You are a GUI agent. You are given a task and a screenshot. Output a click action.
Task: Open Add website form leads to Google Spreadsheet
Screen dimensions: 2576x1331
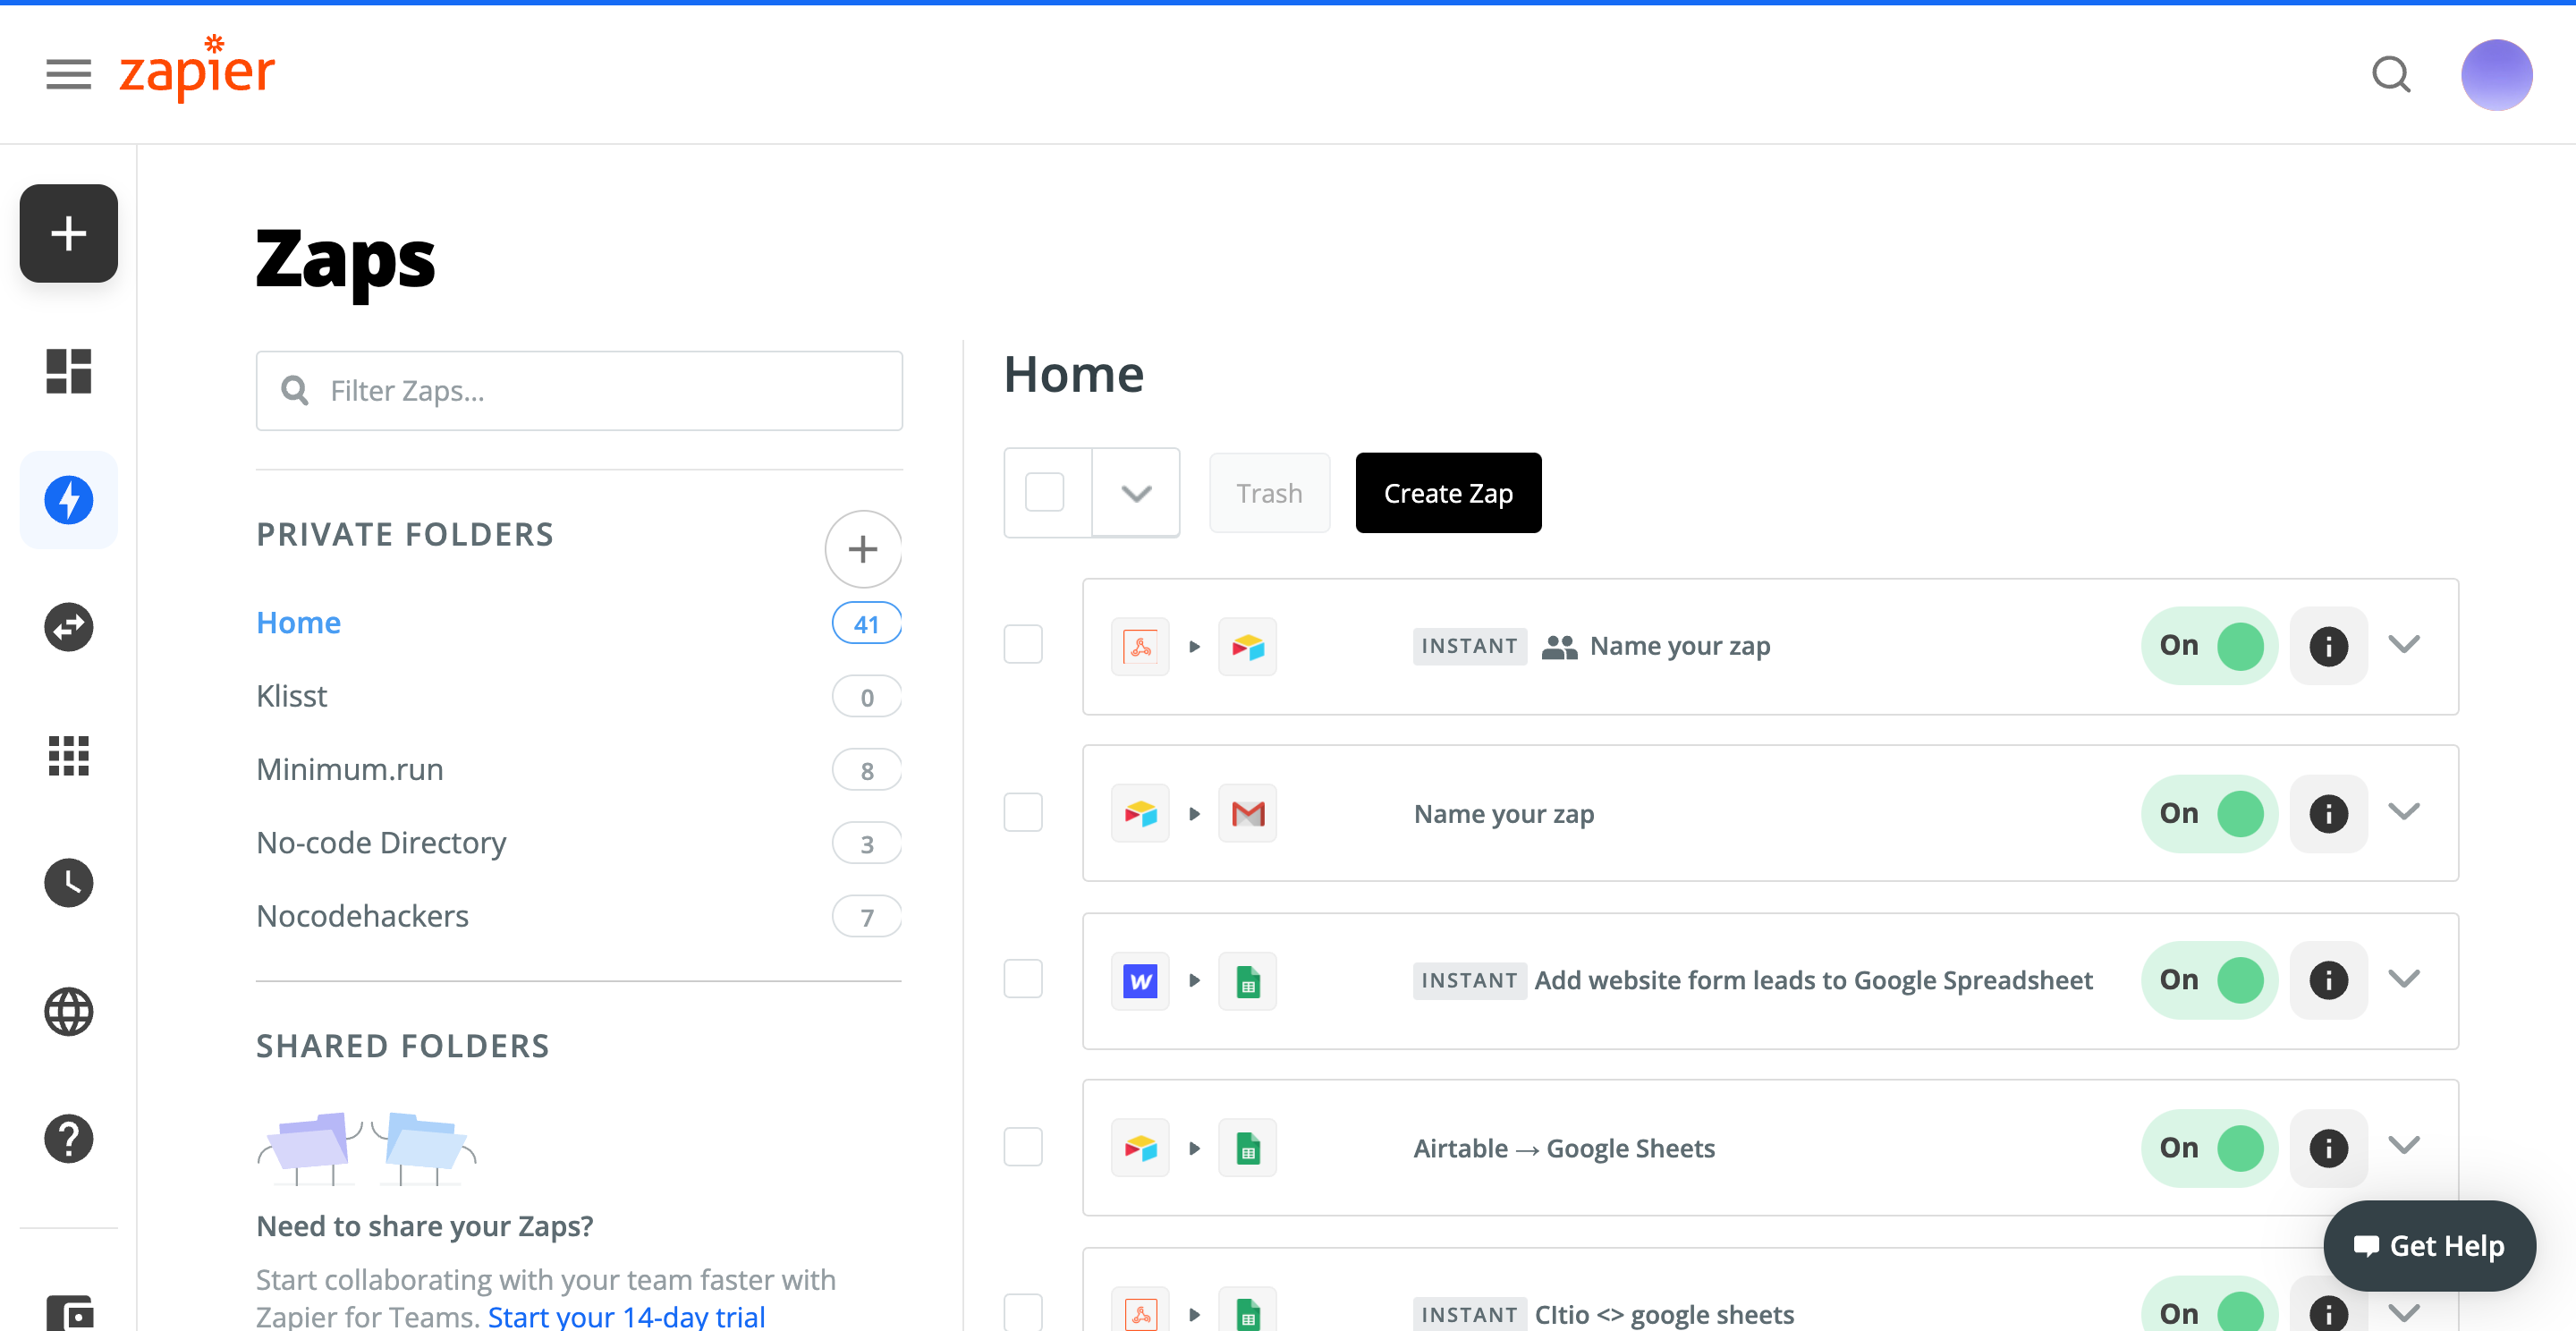[1813, 980]
